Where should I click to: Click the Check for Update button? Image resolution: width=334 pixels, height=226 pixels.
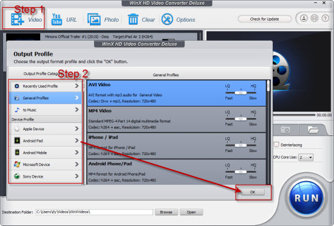pos(264,19)
